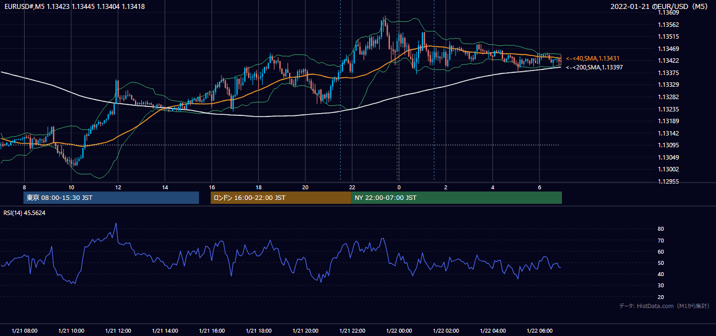Click price axis value 1.13049
Screen dimensions: 716x336
point(668,157)
